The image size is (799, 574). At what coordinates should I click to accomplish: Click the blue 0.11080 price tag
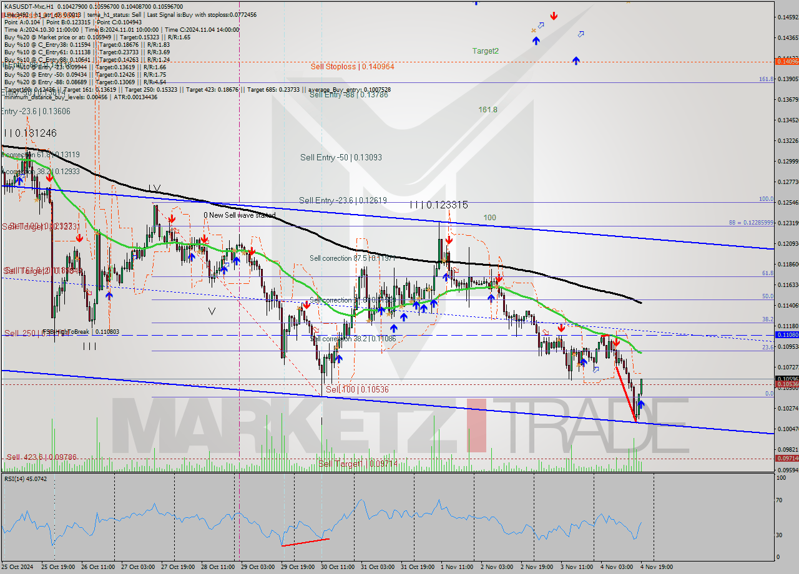(x=786, y=335)
